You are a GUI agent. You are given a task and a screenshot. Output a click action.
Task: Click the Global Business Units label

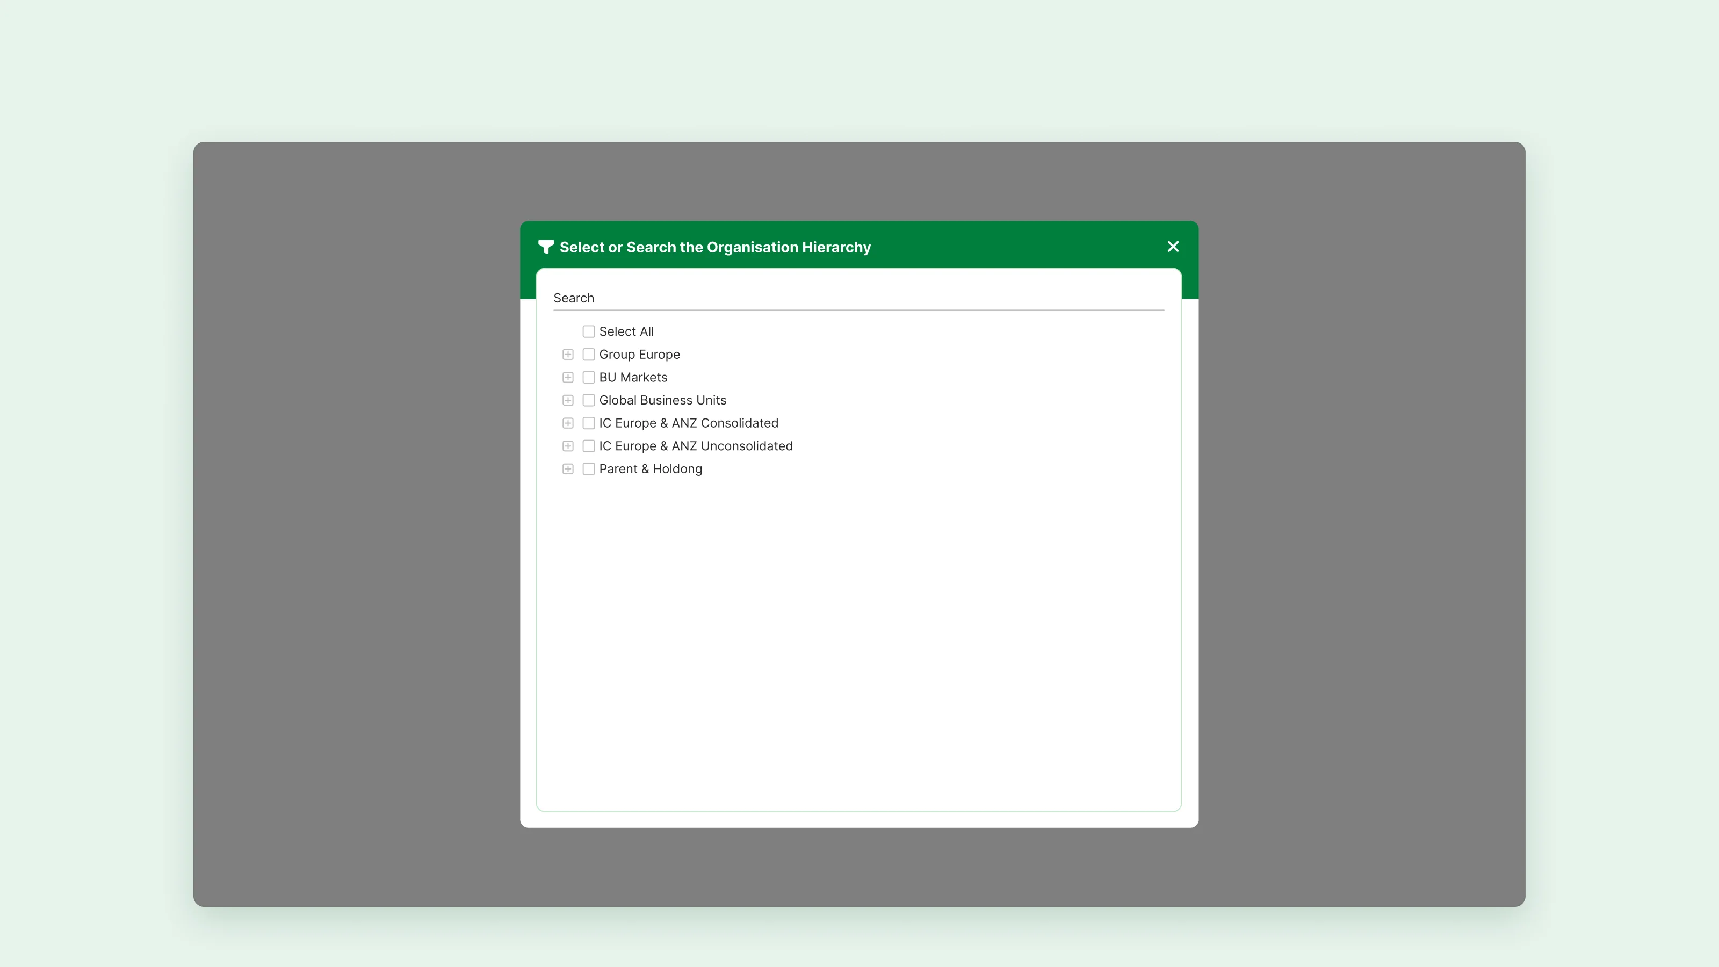click(663, 400)
